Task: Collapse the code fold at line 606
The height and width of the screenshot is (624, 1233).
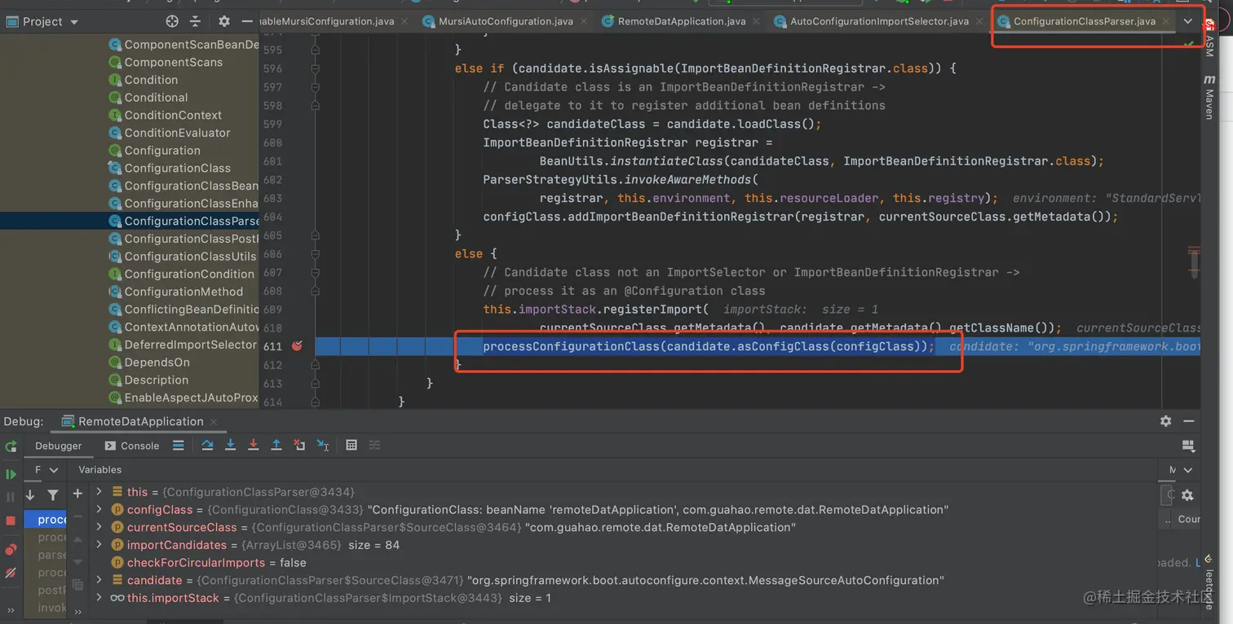Action: click(316, 254)
